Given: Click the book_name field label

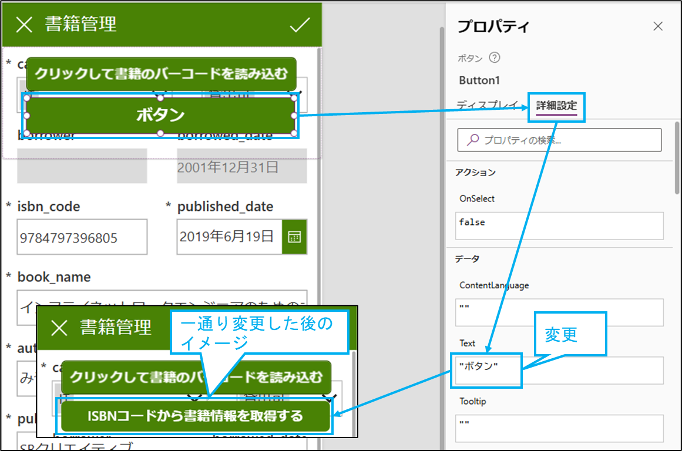Looking at the screenshot, I should (54, 277).
